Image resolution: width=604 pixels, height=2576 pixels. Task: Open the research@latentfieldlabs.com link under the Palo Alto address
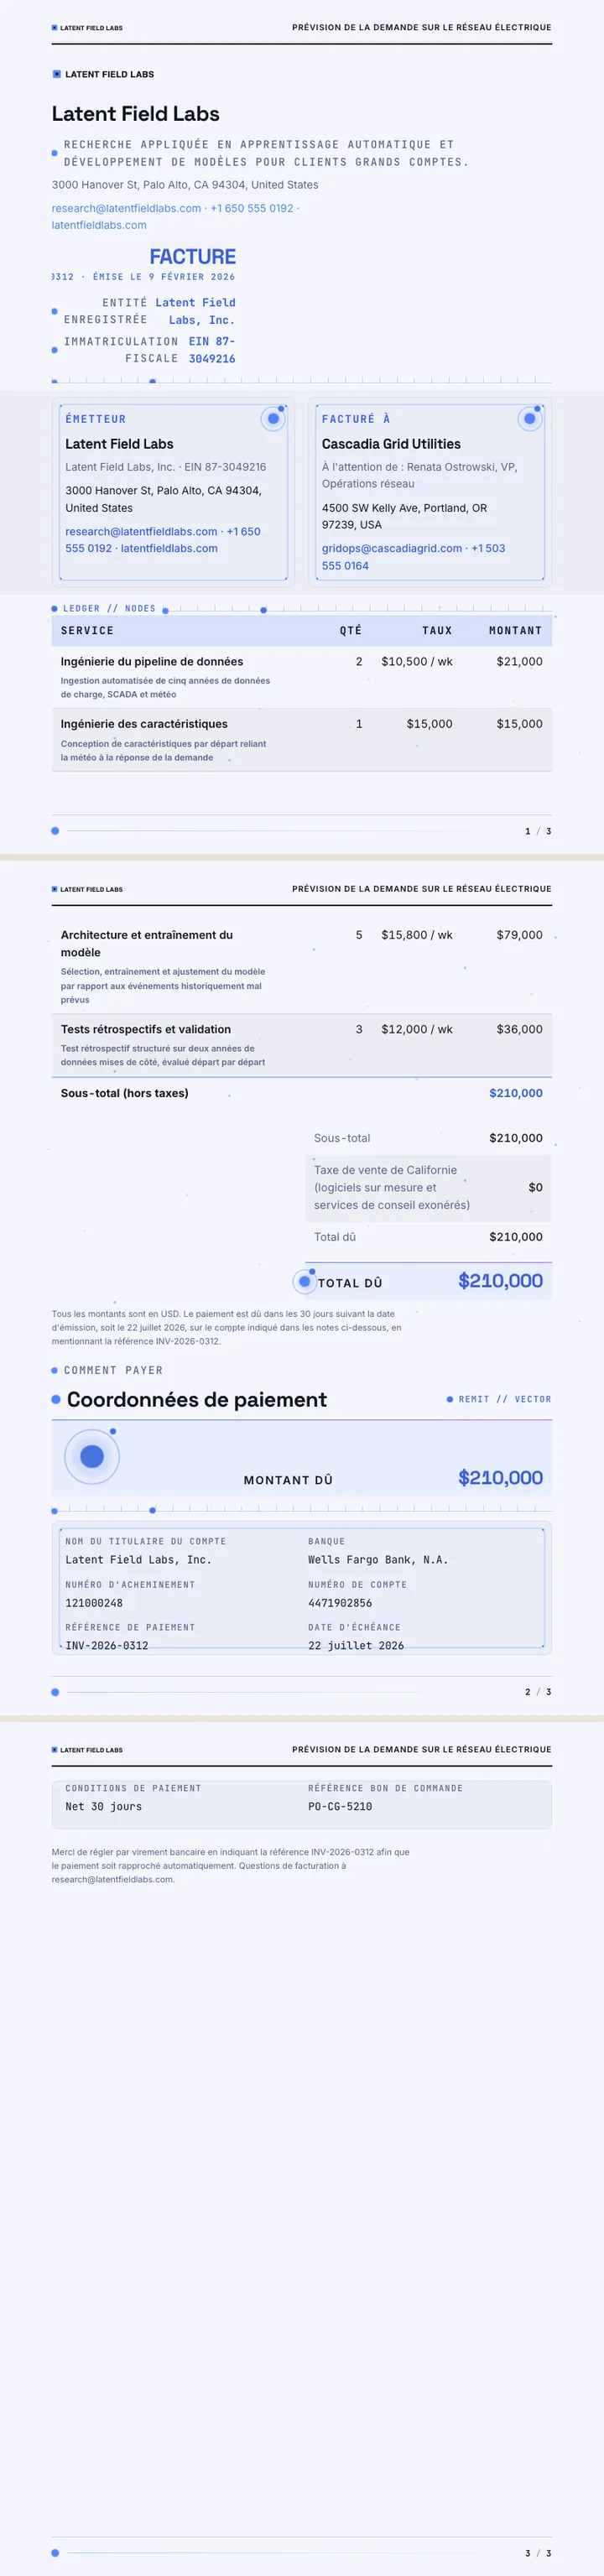[126, 208]
